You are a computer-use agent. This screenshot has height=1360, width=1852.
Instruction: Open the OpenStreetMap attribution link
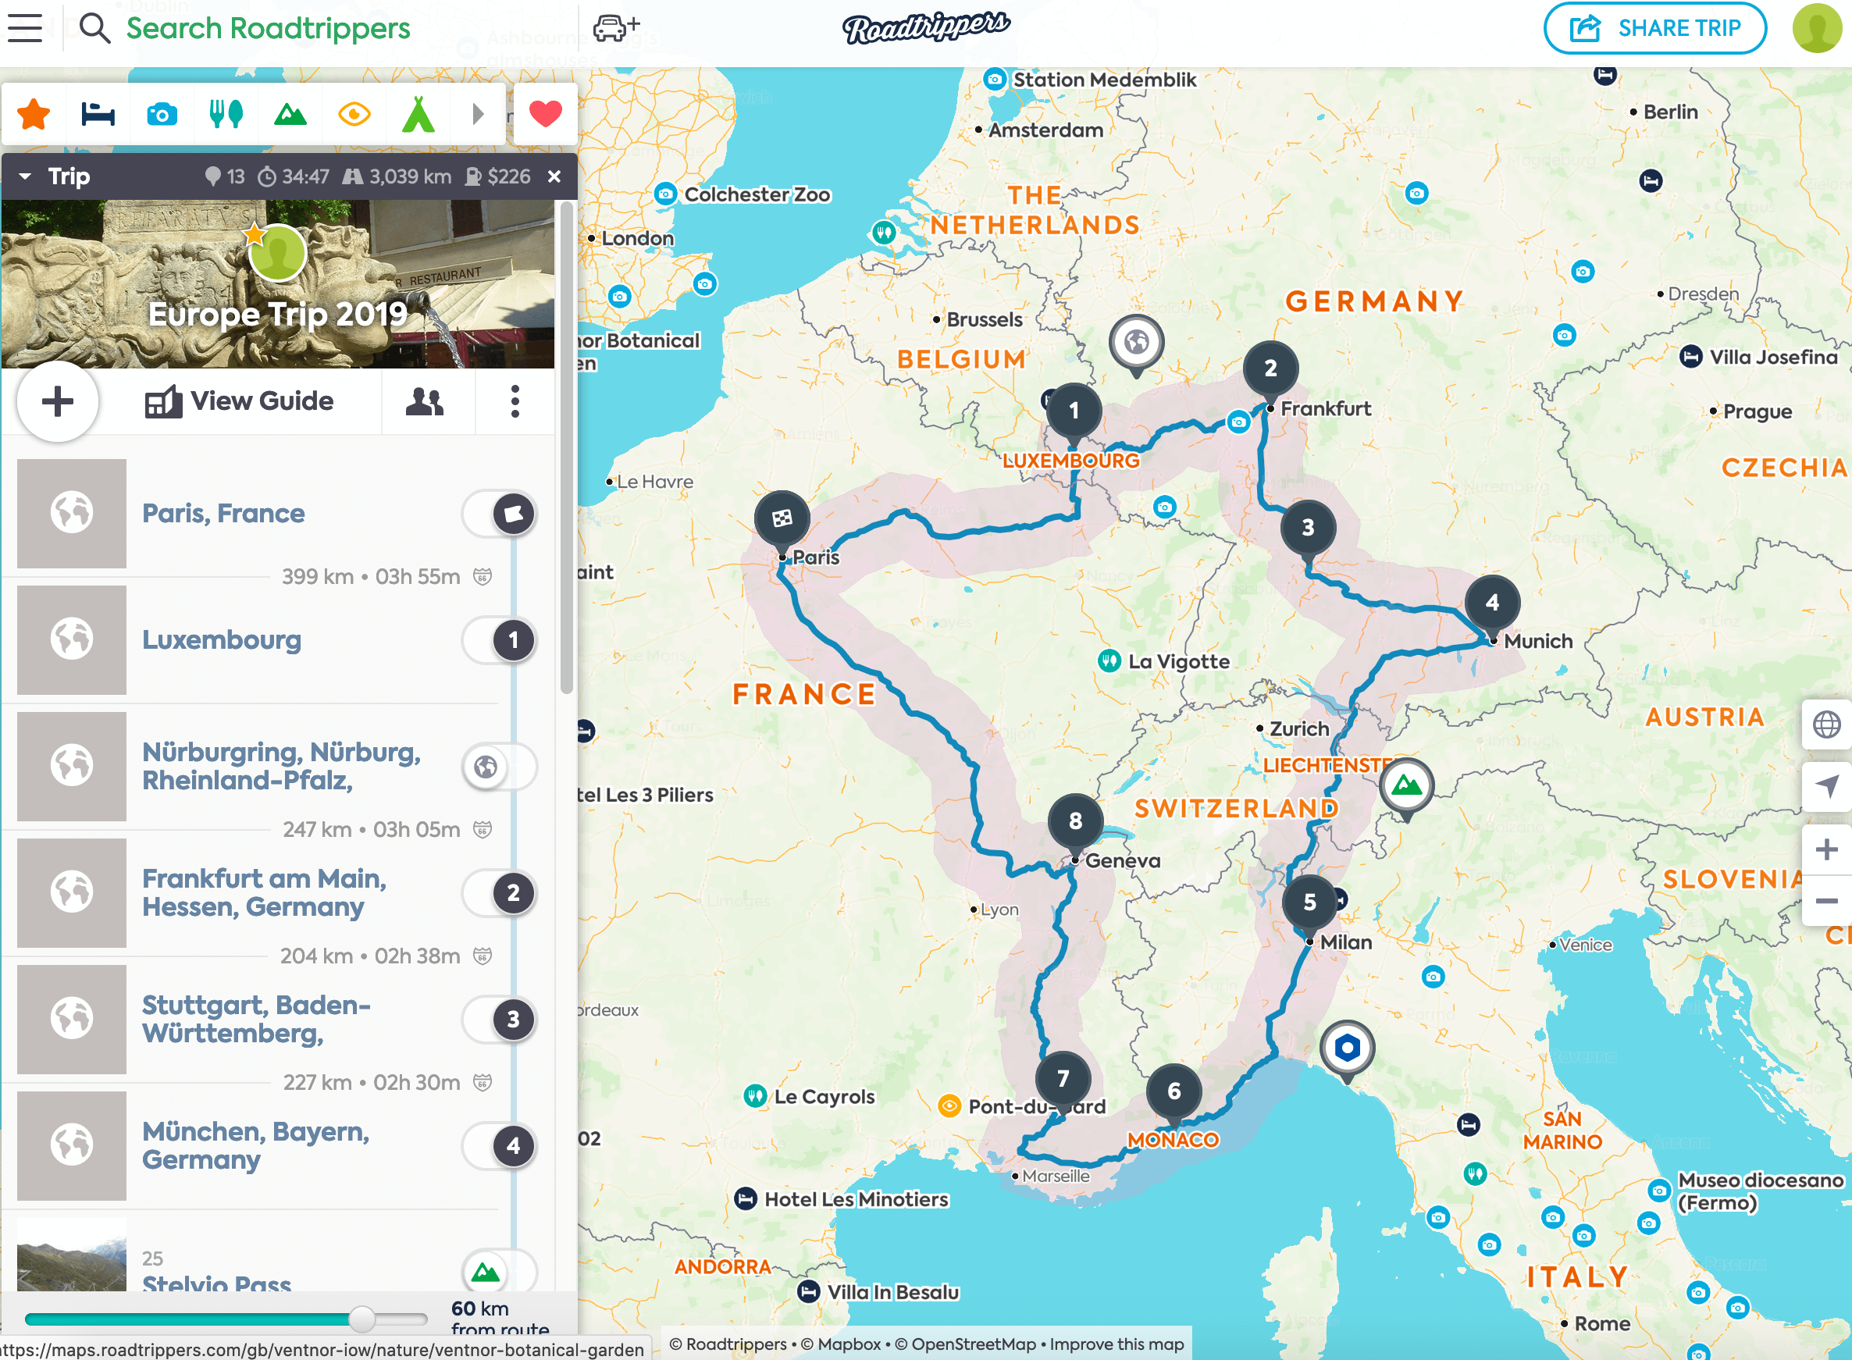point(965,1344)
